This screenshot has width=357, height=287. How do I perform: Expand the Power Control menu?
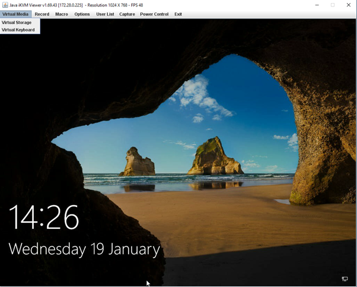pos(154,14)
